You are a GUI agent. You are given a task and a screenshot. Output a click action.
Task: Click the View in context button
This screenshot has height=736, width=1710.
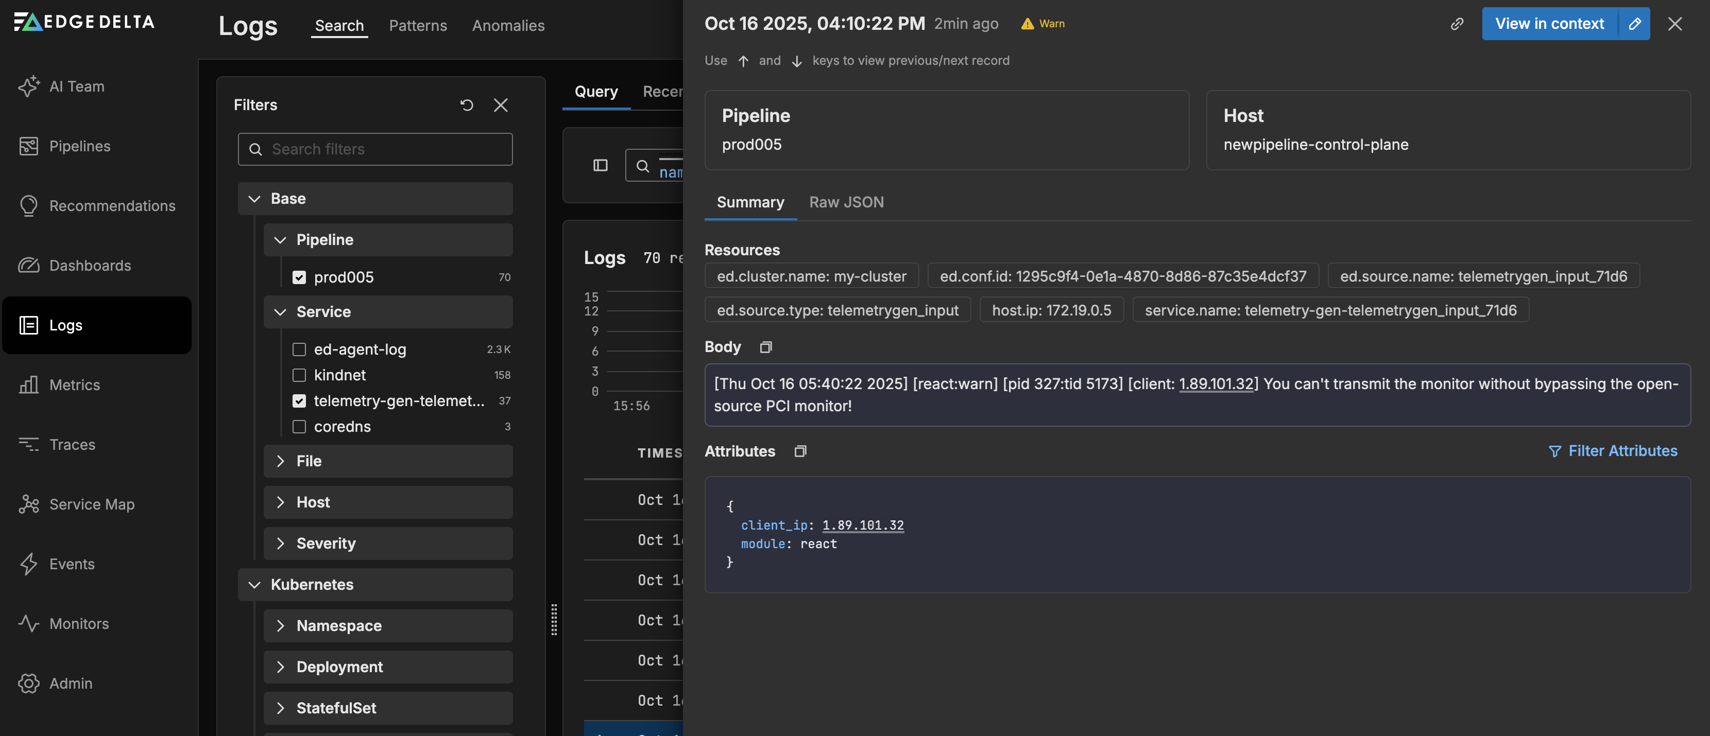(x=1549, y=24)
